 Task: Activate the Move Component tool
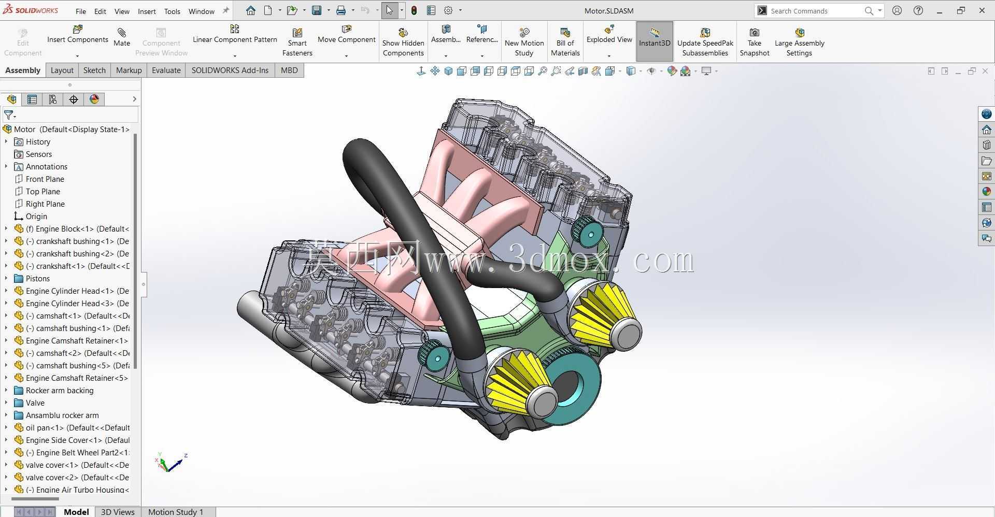[347, 34]
